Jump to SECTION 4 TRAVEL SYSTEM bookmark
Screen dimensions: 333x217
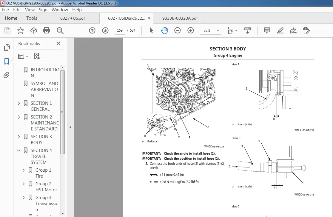coord(41,156)
